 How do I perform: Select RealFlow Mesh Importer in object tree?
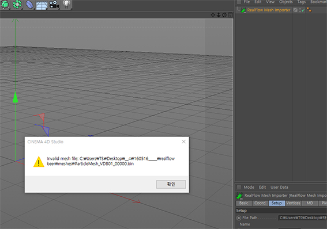(x=269, y=10)
